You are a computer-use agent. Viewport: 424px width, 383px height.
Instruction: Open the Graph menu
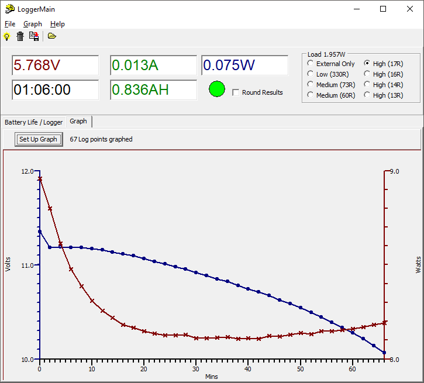pyautogui.click(x=33, y=24)
